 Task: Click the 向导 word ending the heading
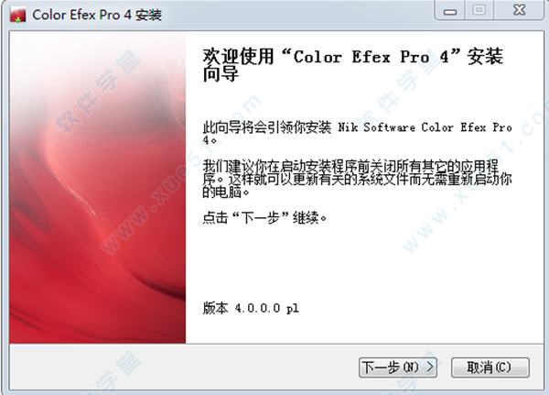click(x=221, y=73)
